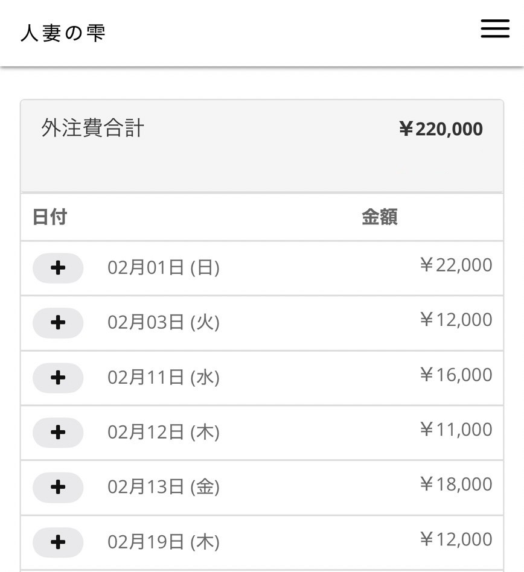This screenshot has width=524, height=572.
Task: Open the hamburger menu
Action: point(495,28)
